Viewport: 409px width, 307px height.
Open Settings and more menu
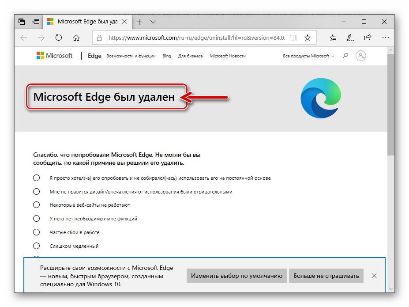(x=385, y=38)
